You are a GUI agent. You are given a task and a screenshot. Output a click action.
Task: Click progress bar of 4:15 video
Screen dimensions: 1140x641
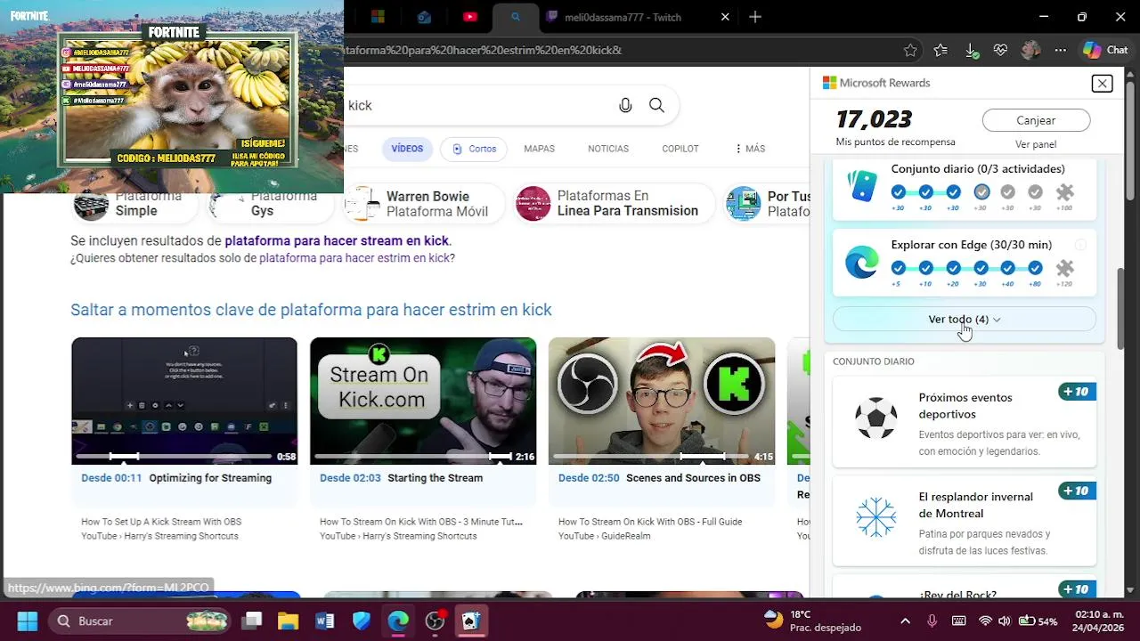[651, 456]
